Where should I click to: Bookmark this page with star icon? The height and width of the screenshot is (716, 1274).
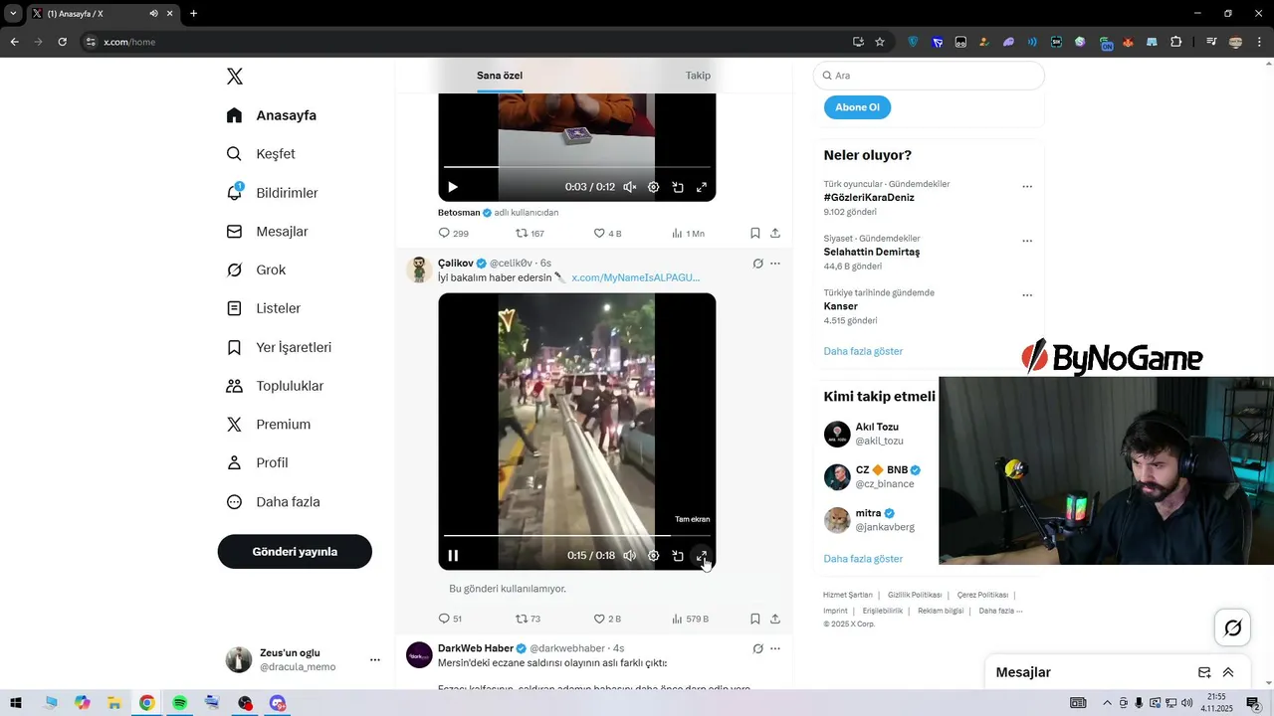[880, 42]
